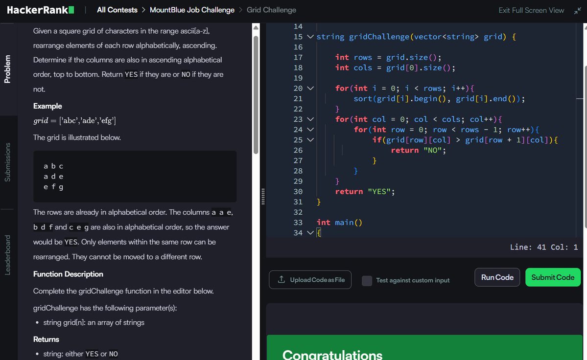Click the code editor vertical scrollbar
Screen dimensions: 587x360
[x=585, y=147]
